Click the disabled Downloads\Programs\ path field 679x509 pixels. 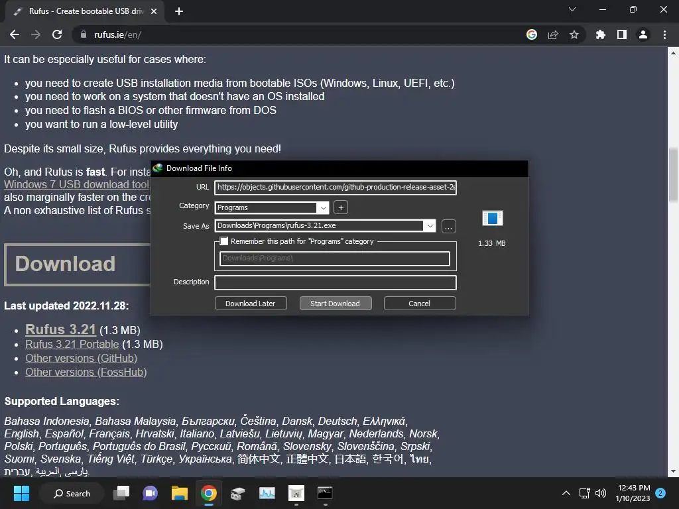[335, 258]
